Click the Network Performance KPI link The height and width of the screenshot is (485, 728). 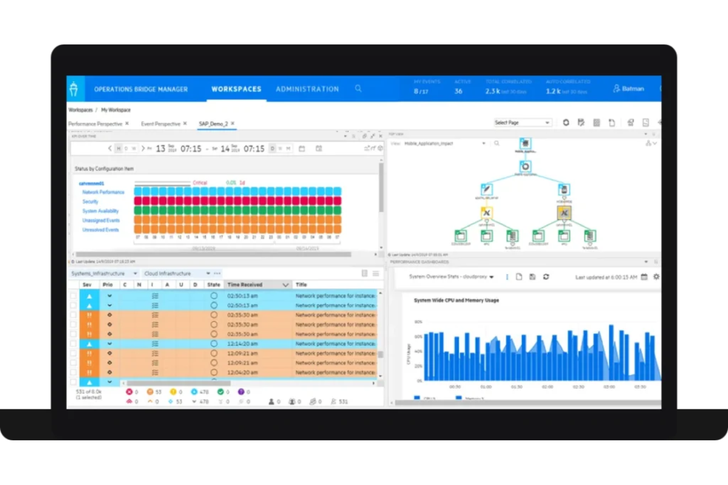tap(103, 192)
